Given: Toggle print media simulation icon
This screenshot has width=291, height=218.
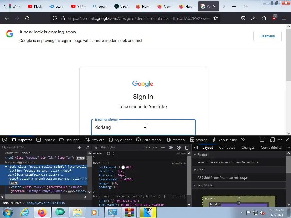Looking at the screenshot, I should 187,148.
